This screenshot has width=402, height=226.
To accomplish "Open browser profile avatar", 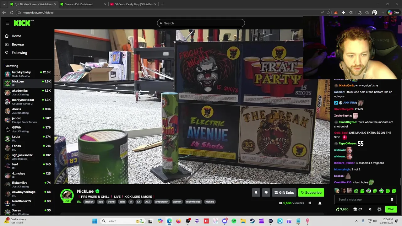I will [x=375, y=13].
